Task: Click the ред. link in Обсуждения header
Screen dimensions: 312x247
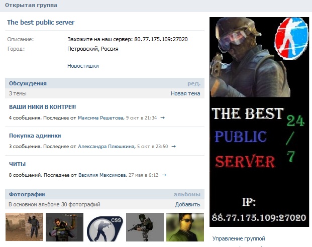Action: point(194,83)
